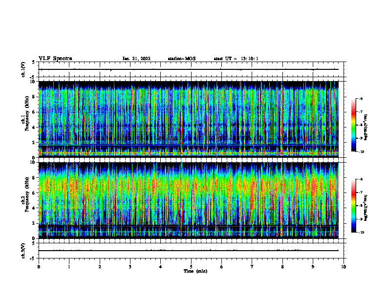Click the ch.1 color bar unit label
The height and width of the screenshot is (299, 387).
(x=366, y=128)
